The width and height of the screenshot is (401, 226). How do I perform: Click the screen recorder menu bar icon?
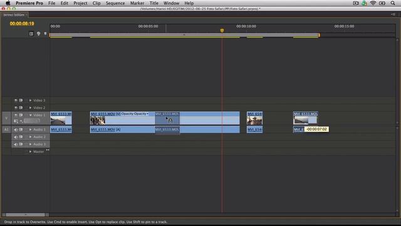[356, 3]
